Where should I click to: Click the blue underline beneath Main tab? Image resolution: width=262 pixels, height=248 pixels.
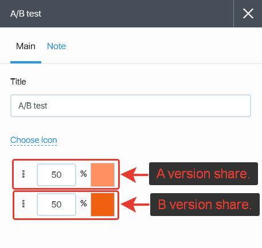pos(26,62)
